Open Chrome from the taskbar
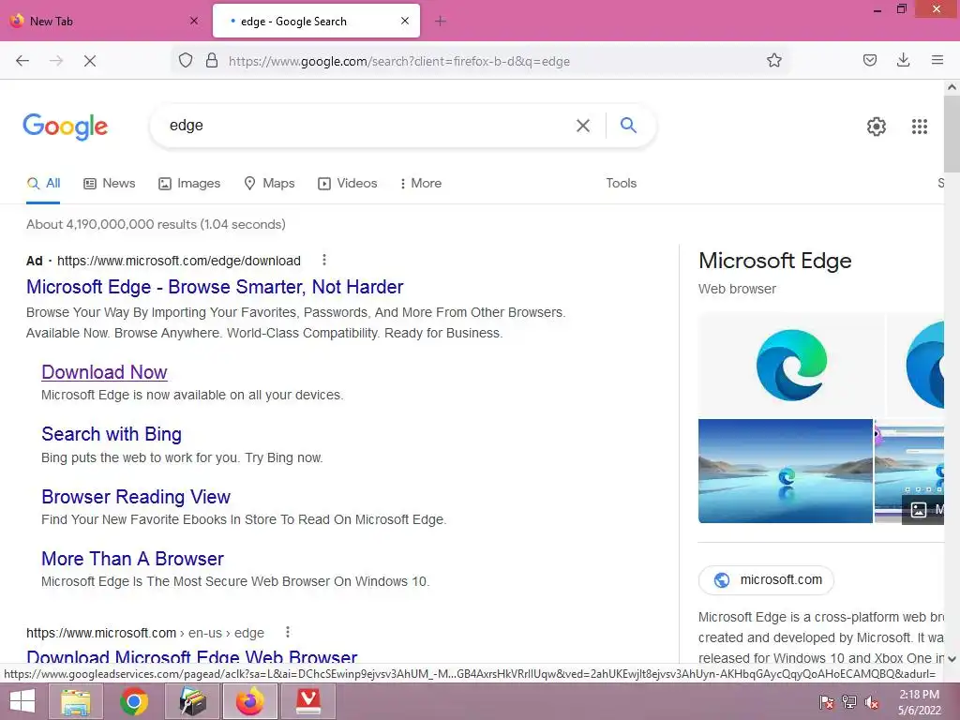The width and height of the screenshot is (960, 720). 133,701
